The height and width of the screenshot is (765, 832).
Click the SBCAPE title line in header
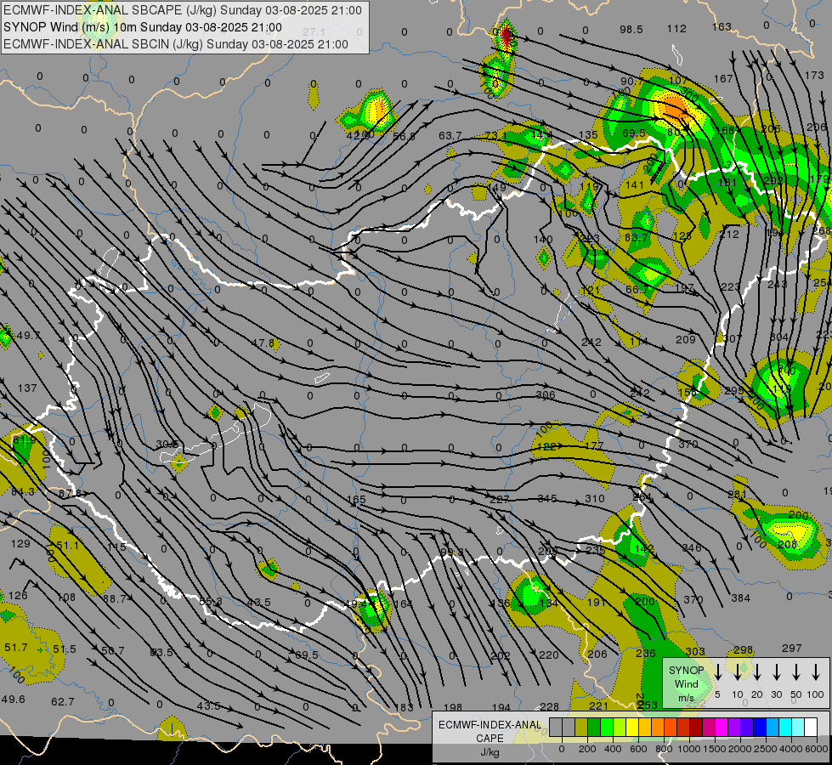tap(183, 10)
